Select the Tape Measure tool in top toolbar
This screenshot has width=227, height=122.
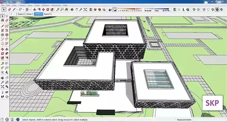[58, 10]
